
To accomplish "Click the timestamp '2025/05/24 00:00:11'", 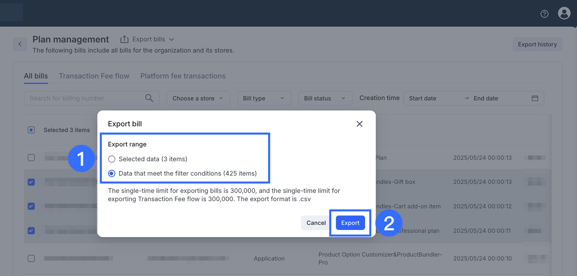I will click(x=482, y=231).
